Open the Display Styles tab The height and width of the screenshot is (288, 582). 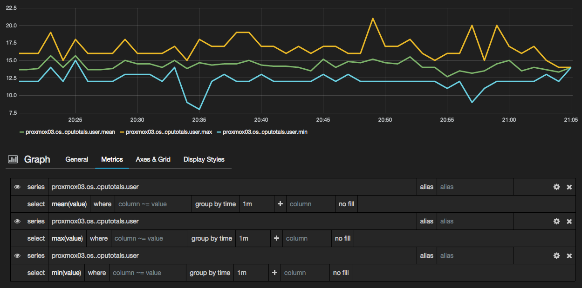[x=204, y=159]
